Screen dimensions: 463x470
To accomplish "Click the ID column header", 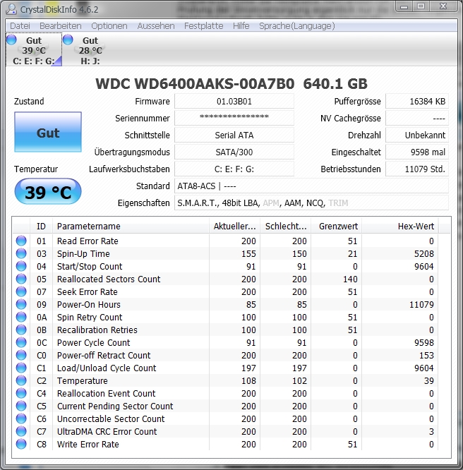I will click(42, 226).
